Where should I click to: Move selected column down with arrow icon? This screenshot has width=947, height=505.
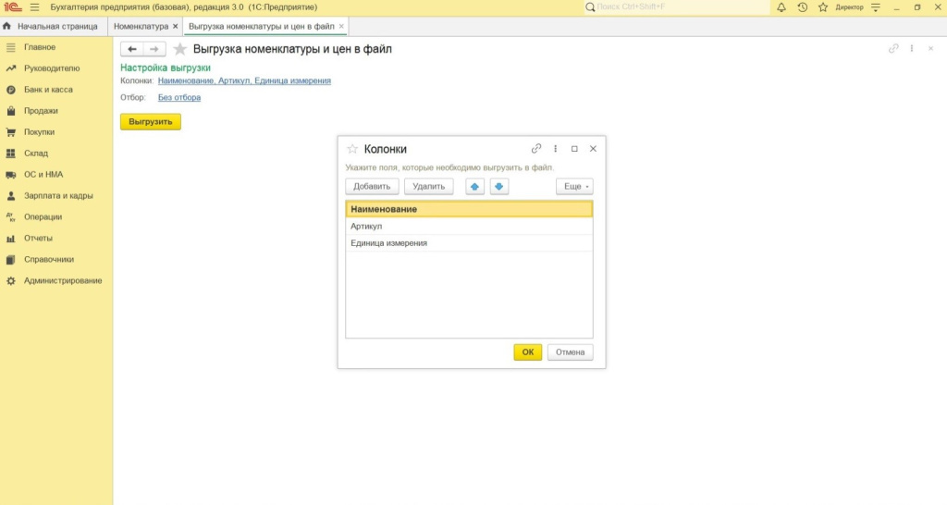tap(499, 187)
